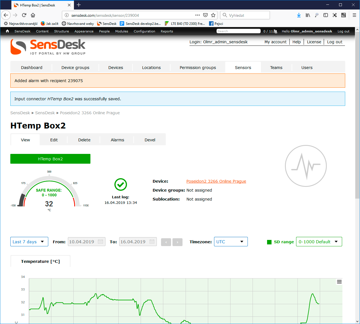Click the To date field 16.04.2019
The width and height of the screenshot is (360, 324).
tap(138, 242)
